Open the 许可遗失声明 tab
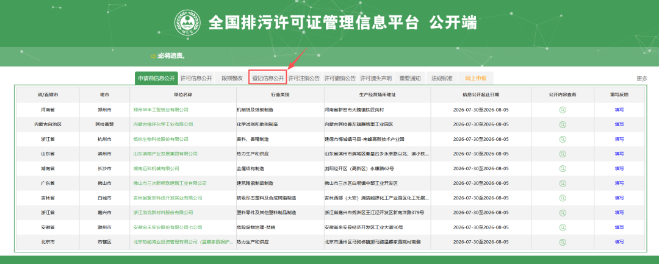This screenshot has height=264, width=659. coord(376,79)
